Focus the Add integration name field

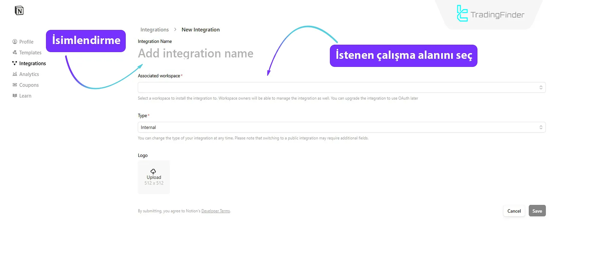pyautogui.click(x=195, y=53)
